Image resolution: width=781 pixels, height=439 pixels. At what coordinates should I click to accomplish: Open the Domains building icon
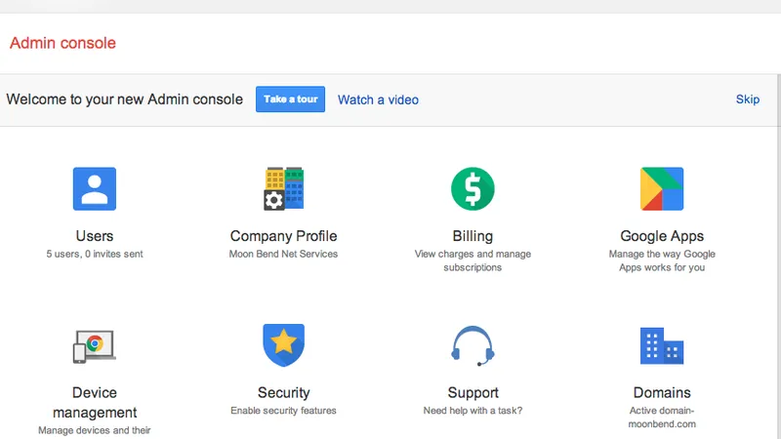[x=662, y=346]
